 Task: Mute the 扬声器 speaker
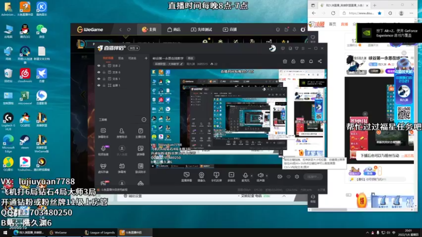pyautogui.click(x=260, y=177)
